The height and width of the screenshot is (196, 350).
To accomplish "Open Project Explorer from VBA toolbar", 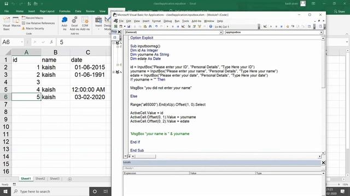I will (189, 27).
